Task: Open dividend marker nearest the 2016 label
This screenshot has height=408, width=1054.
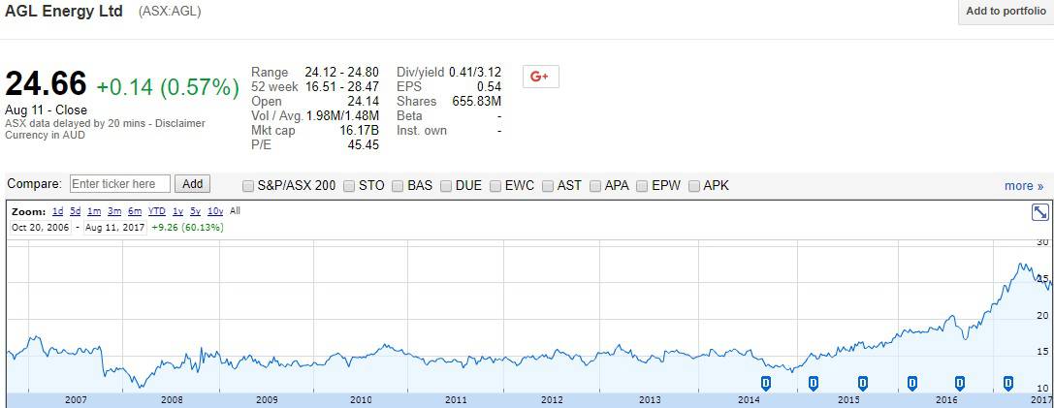Action: 960,383
